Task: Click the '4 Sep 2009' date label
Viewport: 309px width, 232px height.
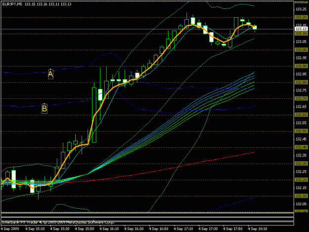Action: [x=10, y=229]
